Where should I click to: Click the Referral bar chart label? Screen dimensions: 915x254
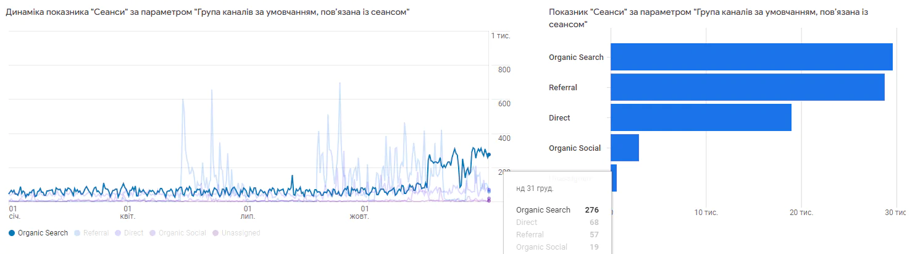(563, 88)
